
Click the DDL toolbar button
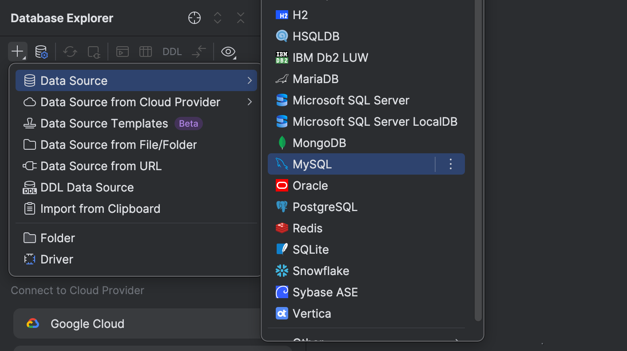172,52
